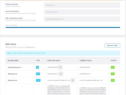Screen dimensions: 126x95
Task: Click the Refresh DNS button
Action: pyautogui.click(x=112, y=46)
